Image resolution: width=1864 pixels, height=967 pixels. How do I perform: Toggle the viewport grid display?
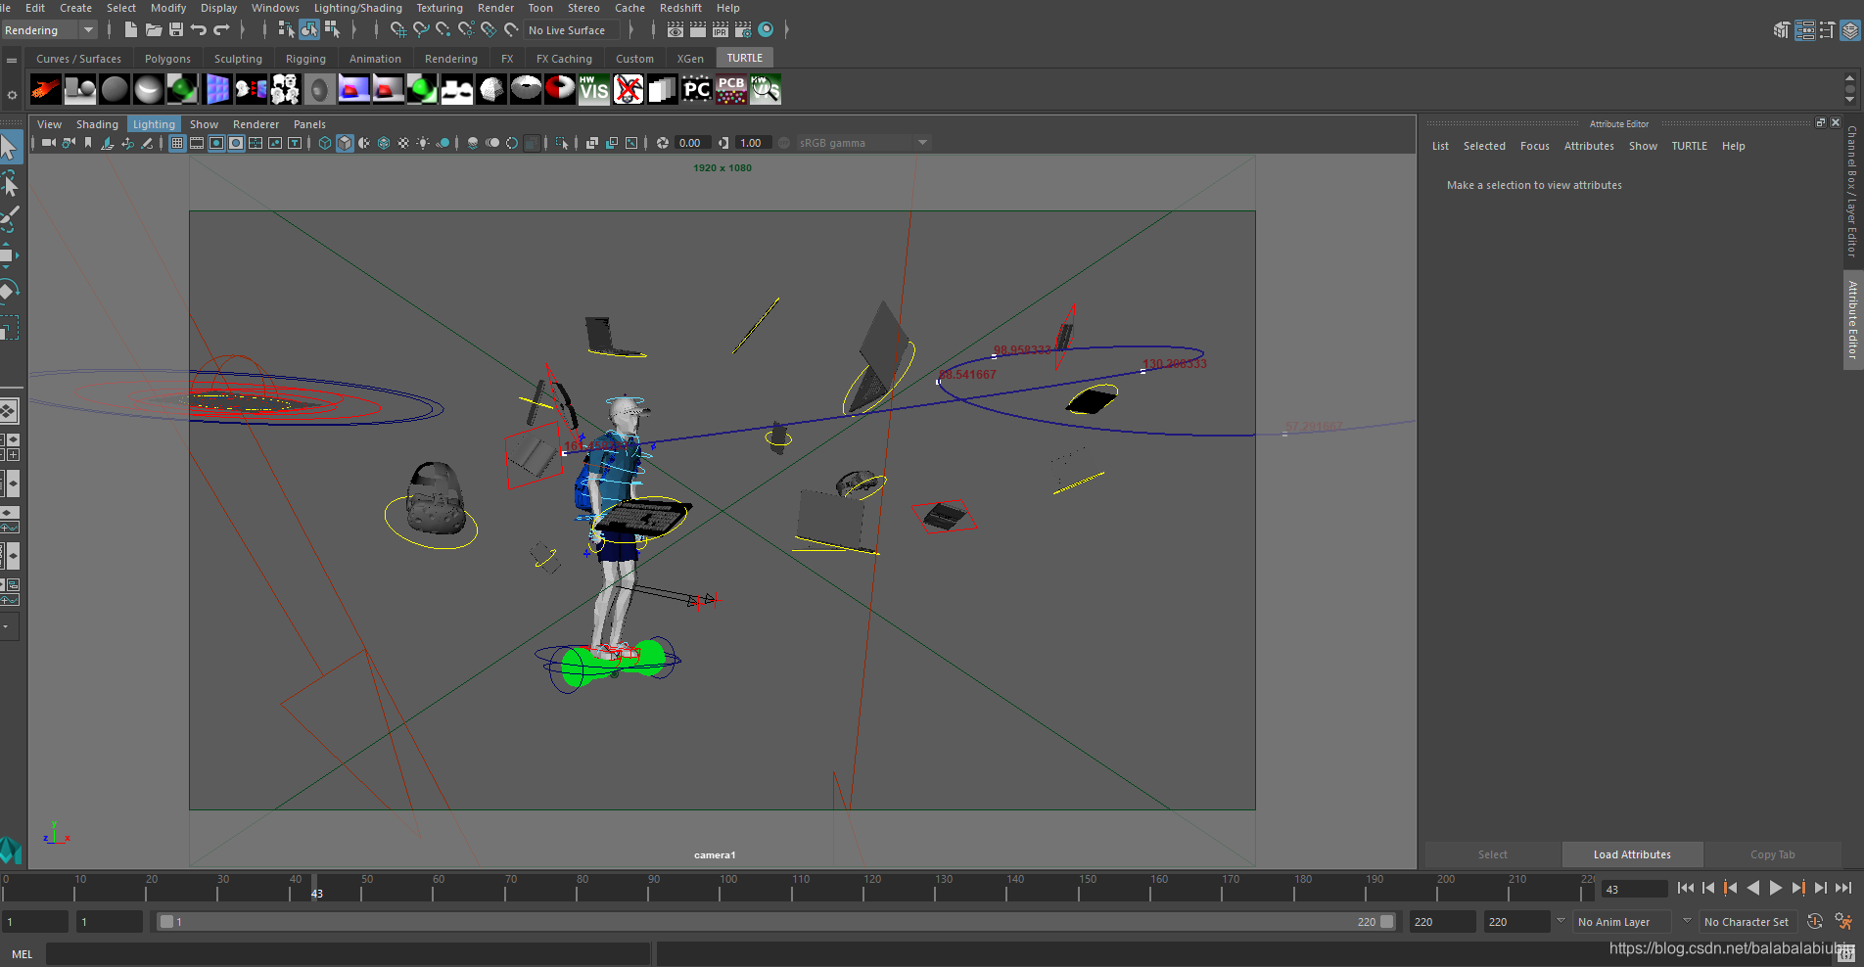tap(177, 143)
